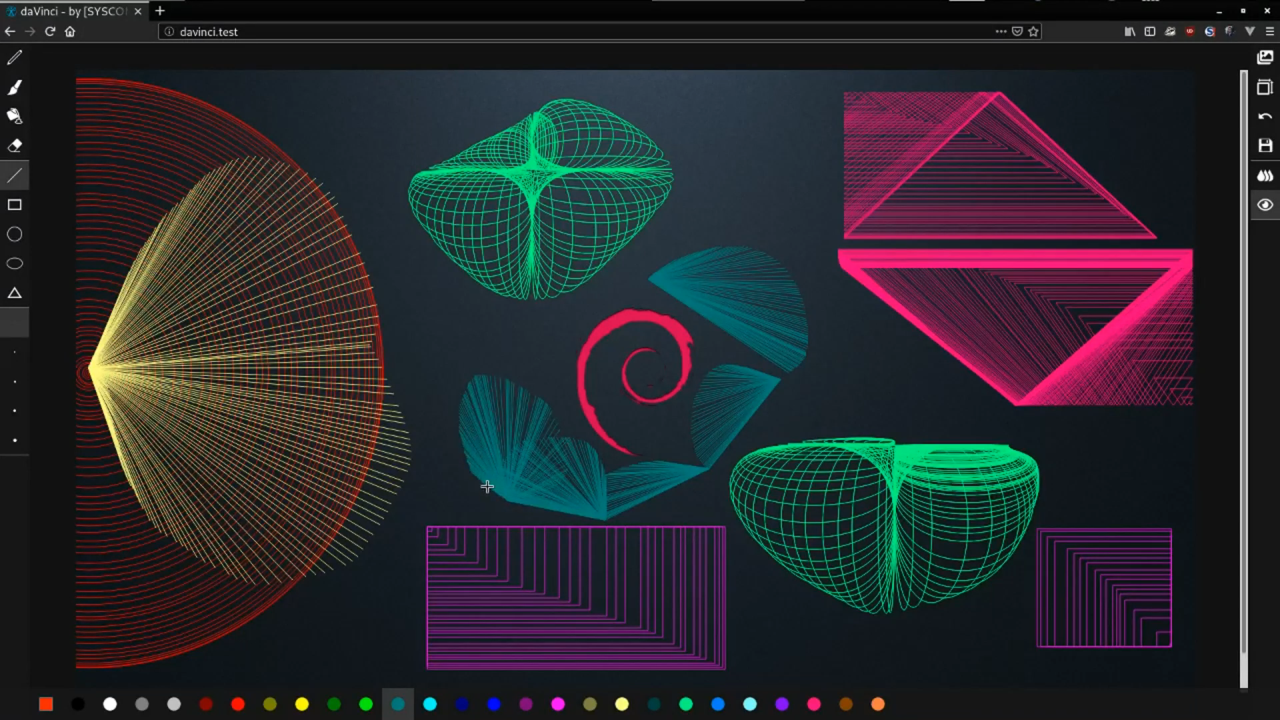Open the image gallery icon

click(x=1265, y=58)
